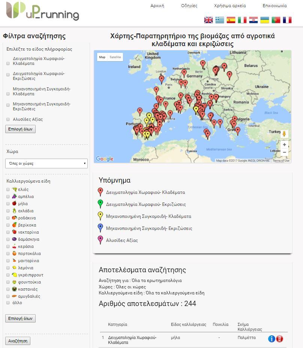
Task: Check Αλυσίδες Αξίας filter
Action: click(x=8, y=119)
